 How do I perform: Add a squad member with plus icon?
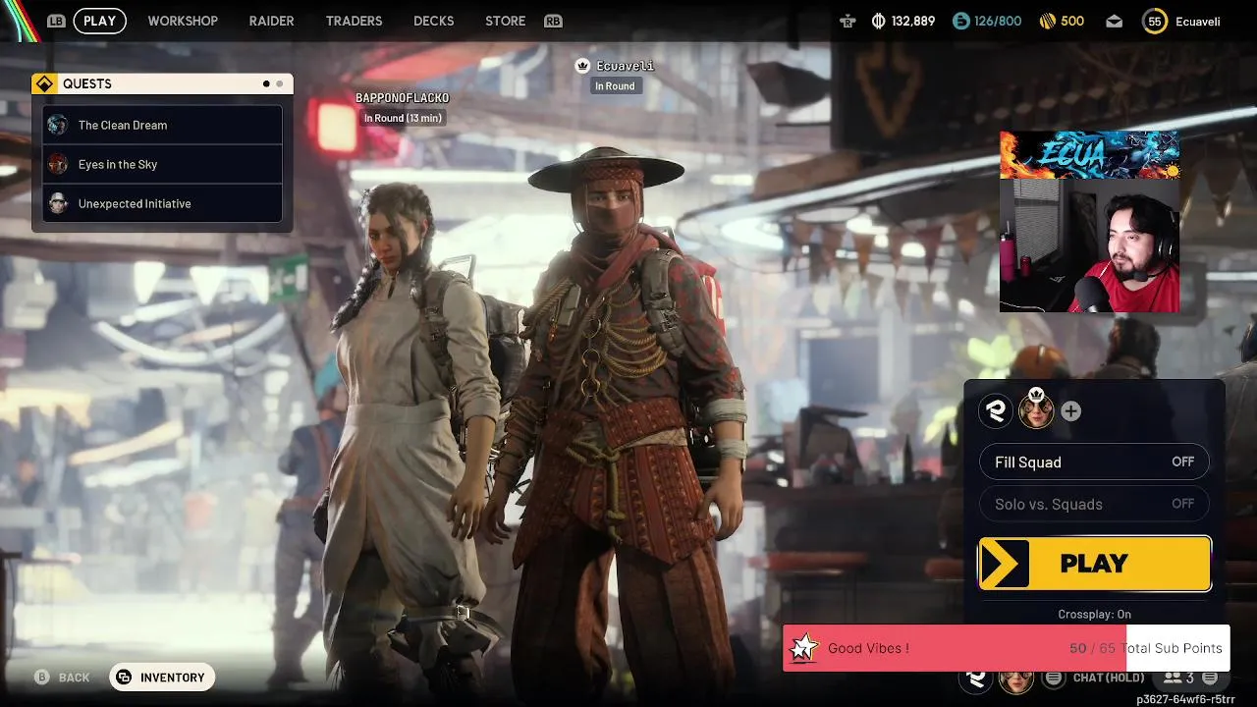pyautogui.click(x=1071, y=411)
